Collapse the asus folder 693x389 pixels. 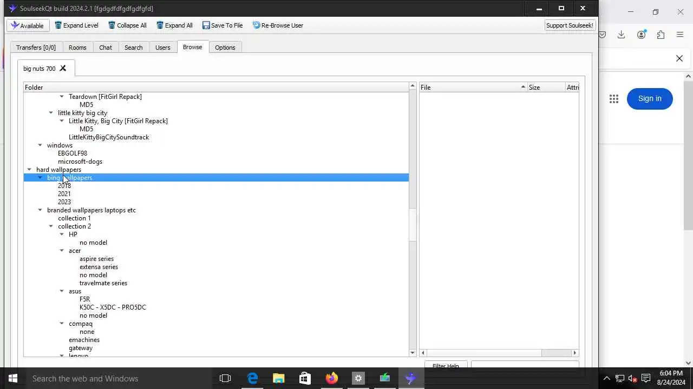coord(62,291)
